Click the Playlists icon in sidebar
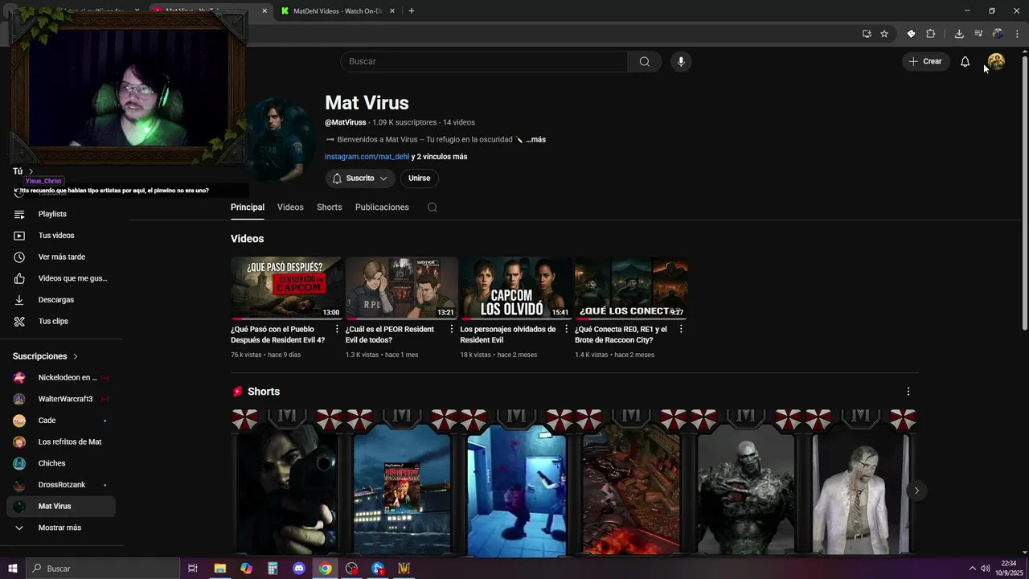The image size is (1029, 579). pos(19,214)
